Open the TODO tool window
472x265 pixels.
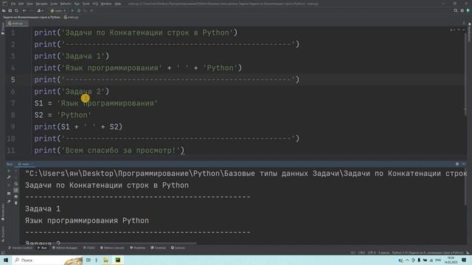tap(88, 248)
